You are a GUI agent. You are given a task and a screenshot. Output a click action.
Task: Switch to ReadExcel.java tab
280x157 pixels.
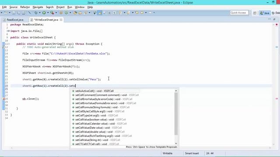14,20
